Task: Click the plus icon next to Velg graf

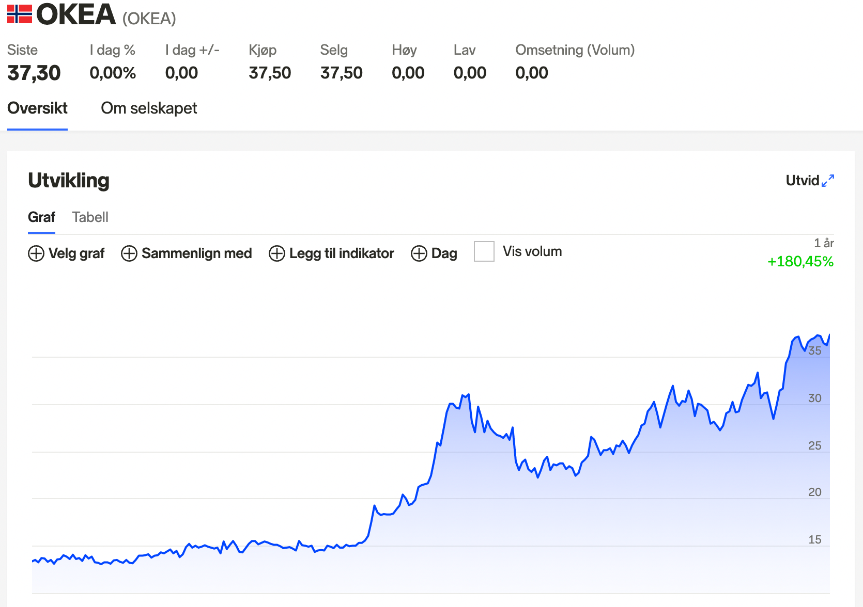Action: (36, 253)
